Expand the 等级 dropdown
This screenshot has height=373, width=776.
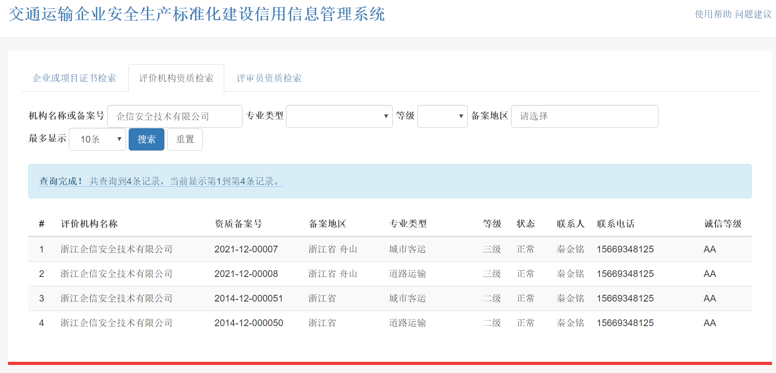point(442,116)
